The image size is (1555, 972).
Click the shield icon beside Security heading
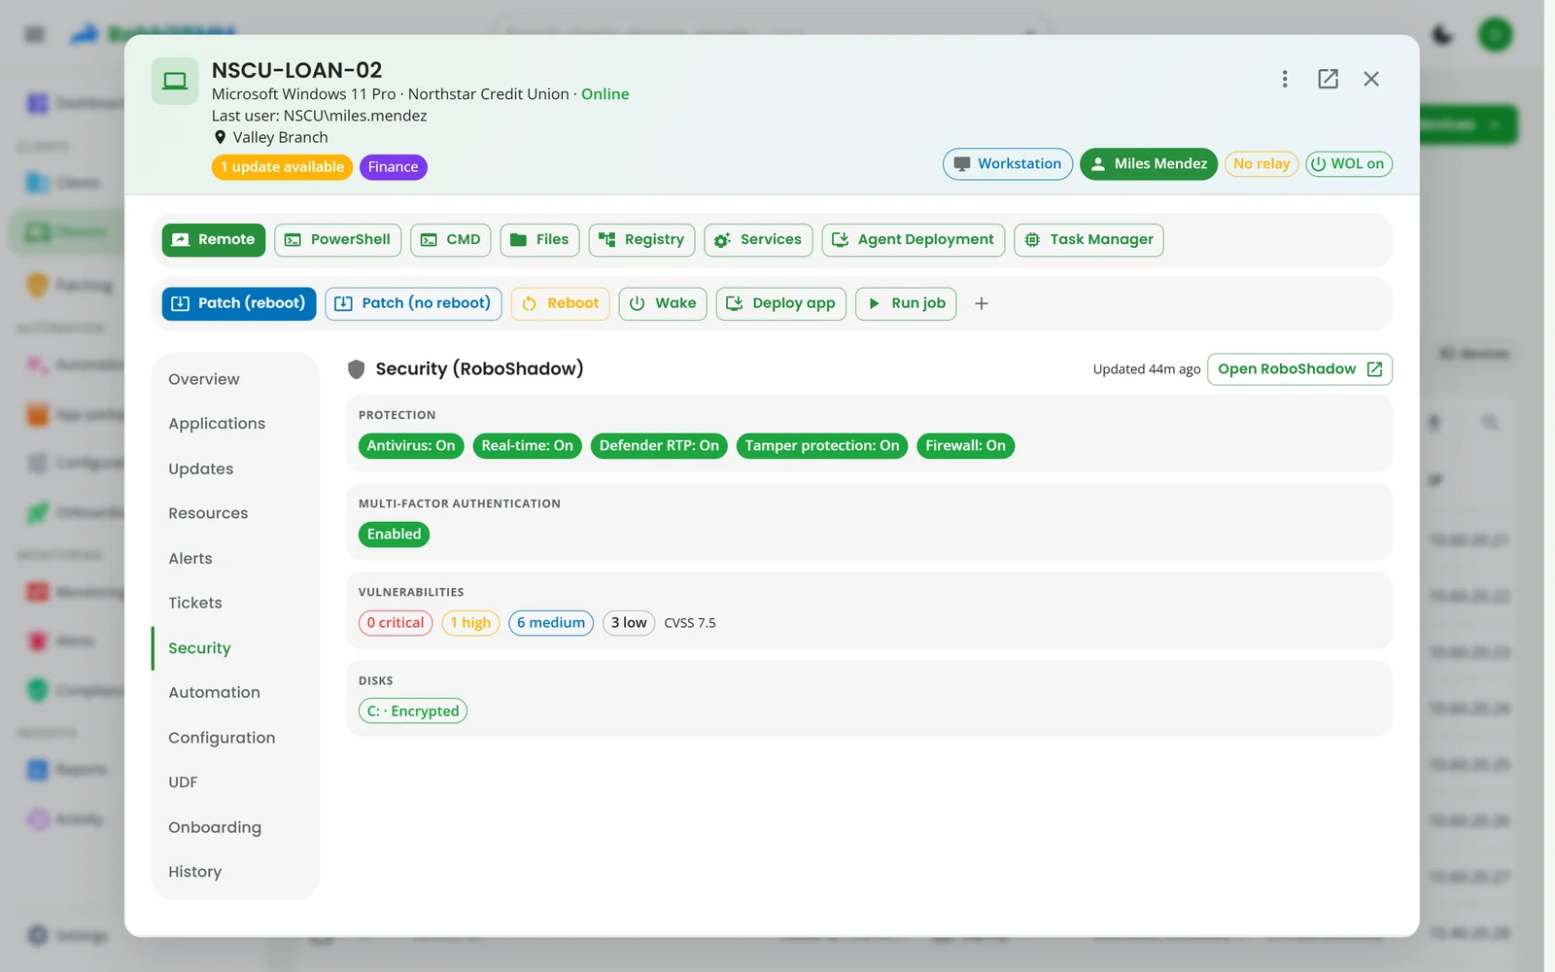(x=357, y=369)
